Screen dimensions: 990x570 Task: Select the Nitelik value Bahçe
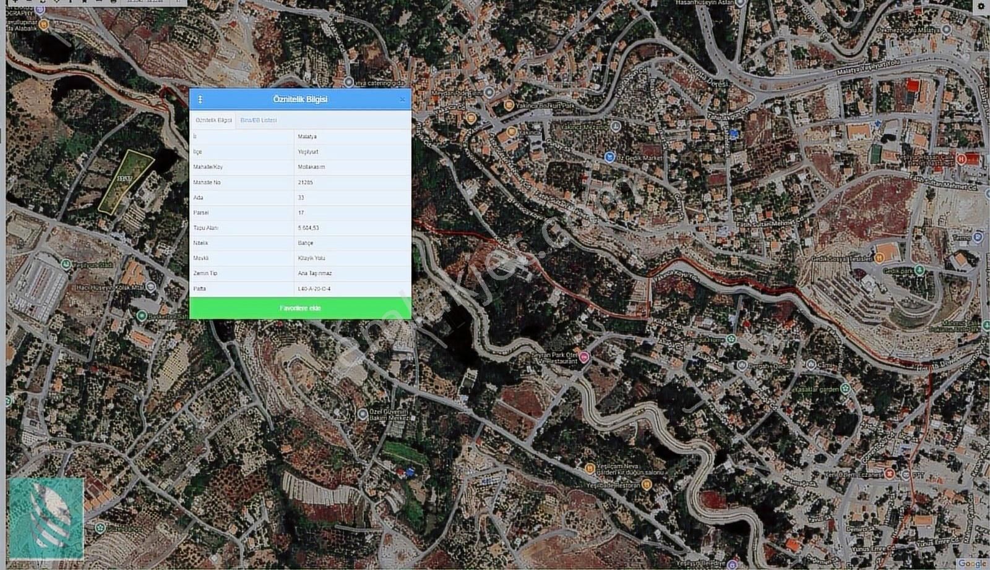(306, 243)
